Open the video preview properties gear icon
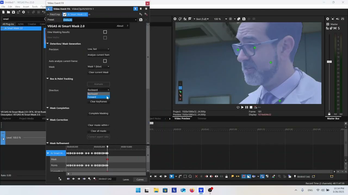Screen dimensions: 348x195 coord(175,19)
